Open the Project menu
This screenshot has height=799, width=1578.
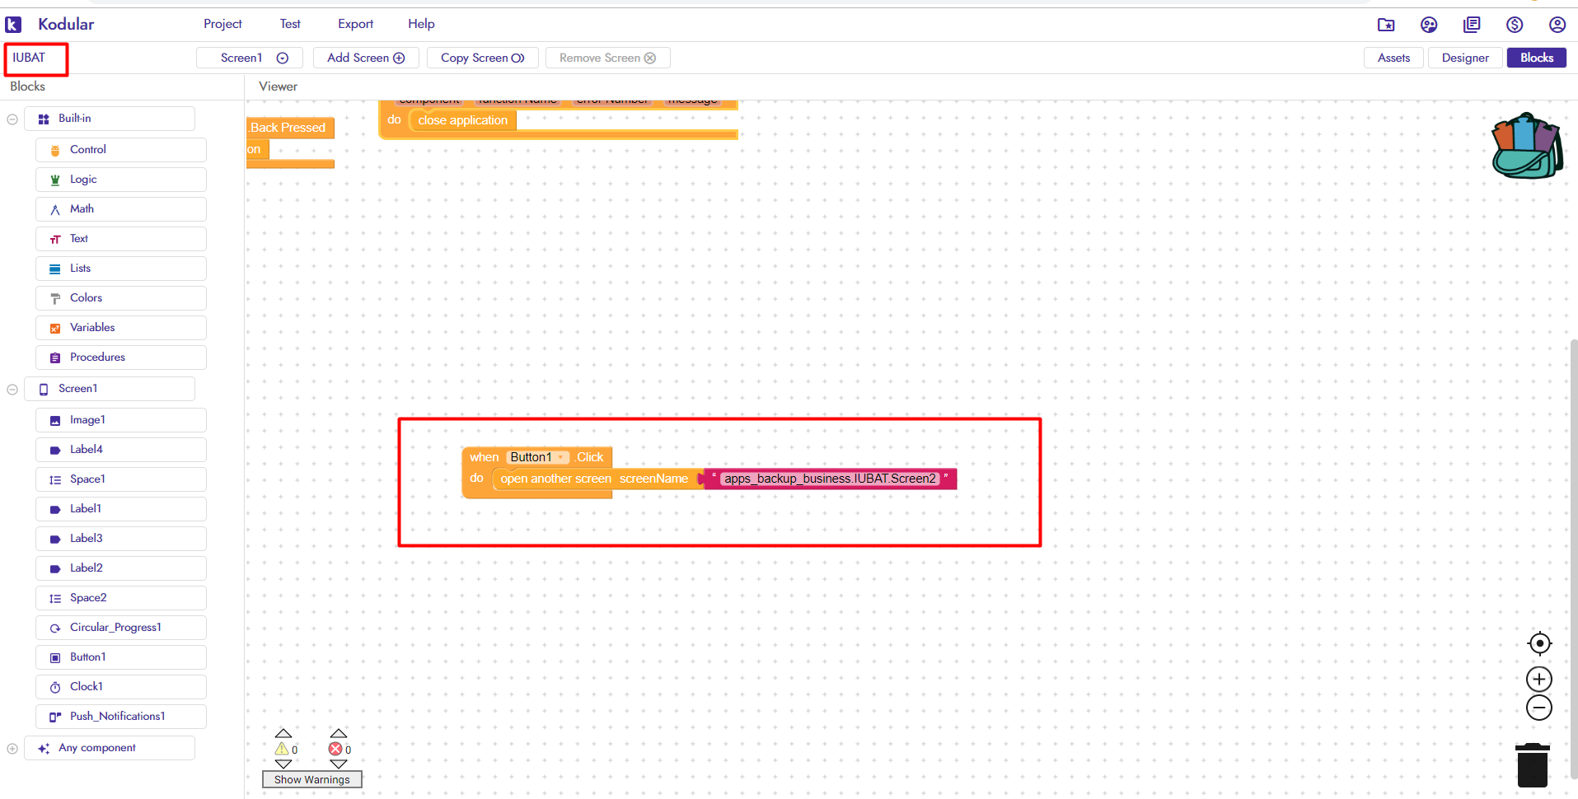(x=222, y=24)
